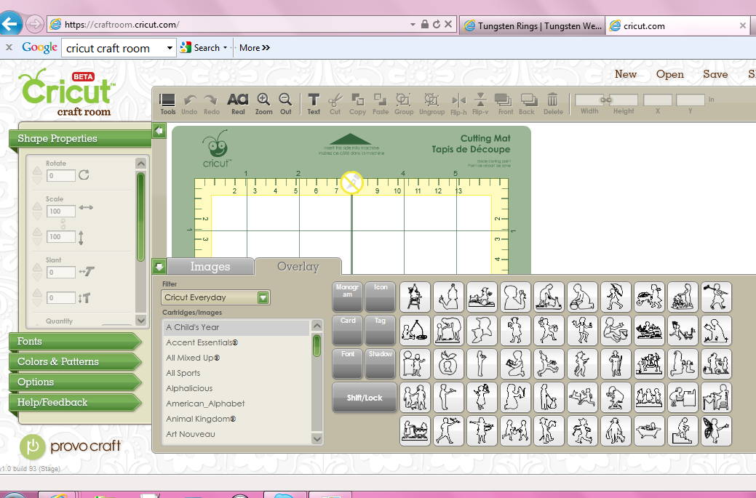Select the Animal Kingdom cartridge
756x498 pixels.
click(x=236, y=419)
